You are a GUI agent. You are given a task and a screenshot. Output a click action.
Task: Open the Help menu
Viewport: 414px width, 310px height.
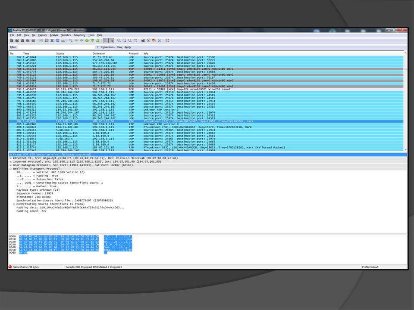(x=100, y=35)
